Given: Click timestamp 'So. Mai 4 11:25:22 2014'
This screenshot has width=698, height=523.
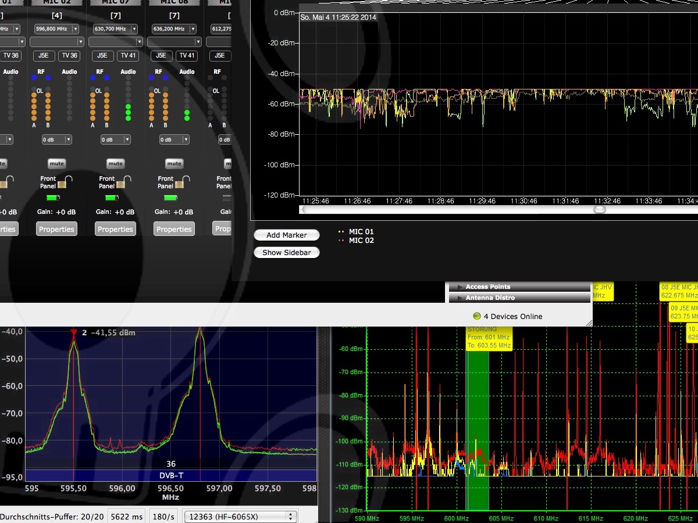Looking at the screenshot, I should 338,17.
